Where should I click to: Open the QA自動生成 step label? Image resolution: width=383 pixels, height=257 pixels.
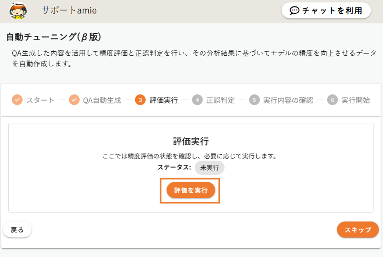point(102,100)
